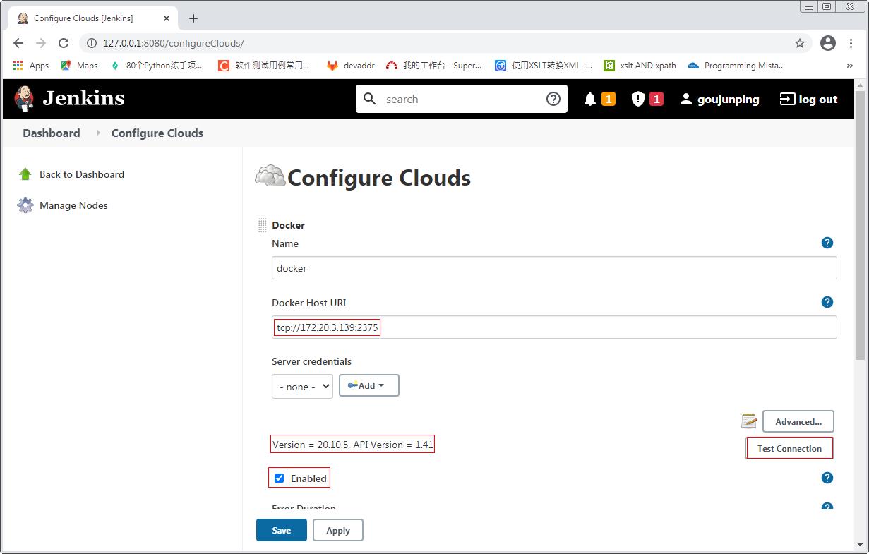Bookmark this page with star icon
The width and height of the screenshot is (869, 554).
[800, 43]
